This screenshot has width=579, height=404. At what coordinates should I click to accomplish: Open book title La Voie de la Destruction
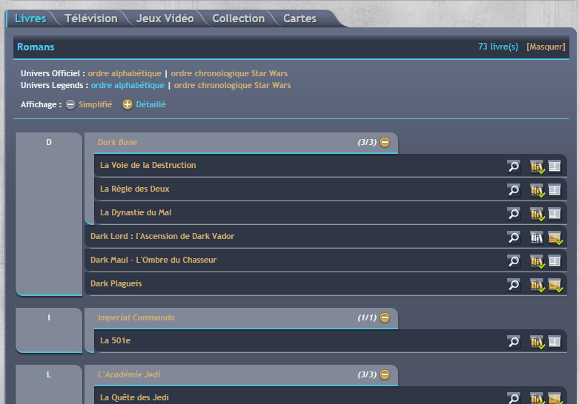tap(148, 165)
